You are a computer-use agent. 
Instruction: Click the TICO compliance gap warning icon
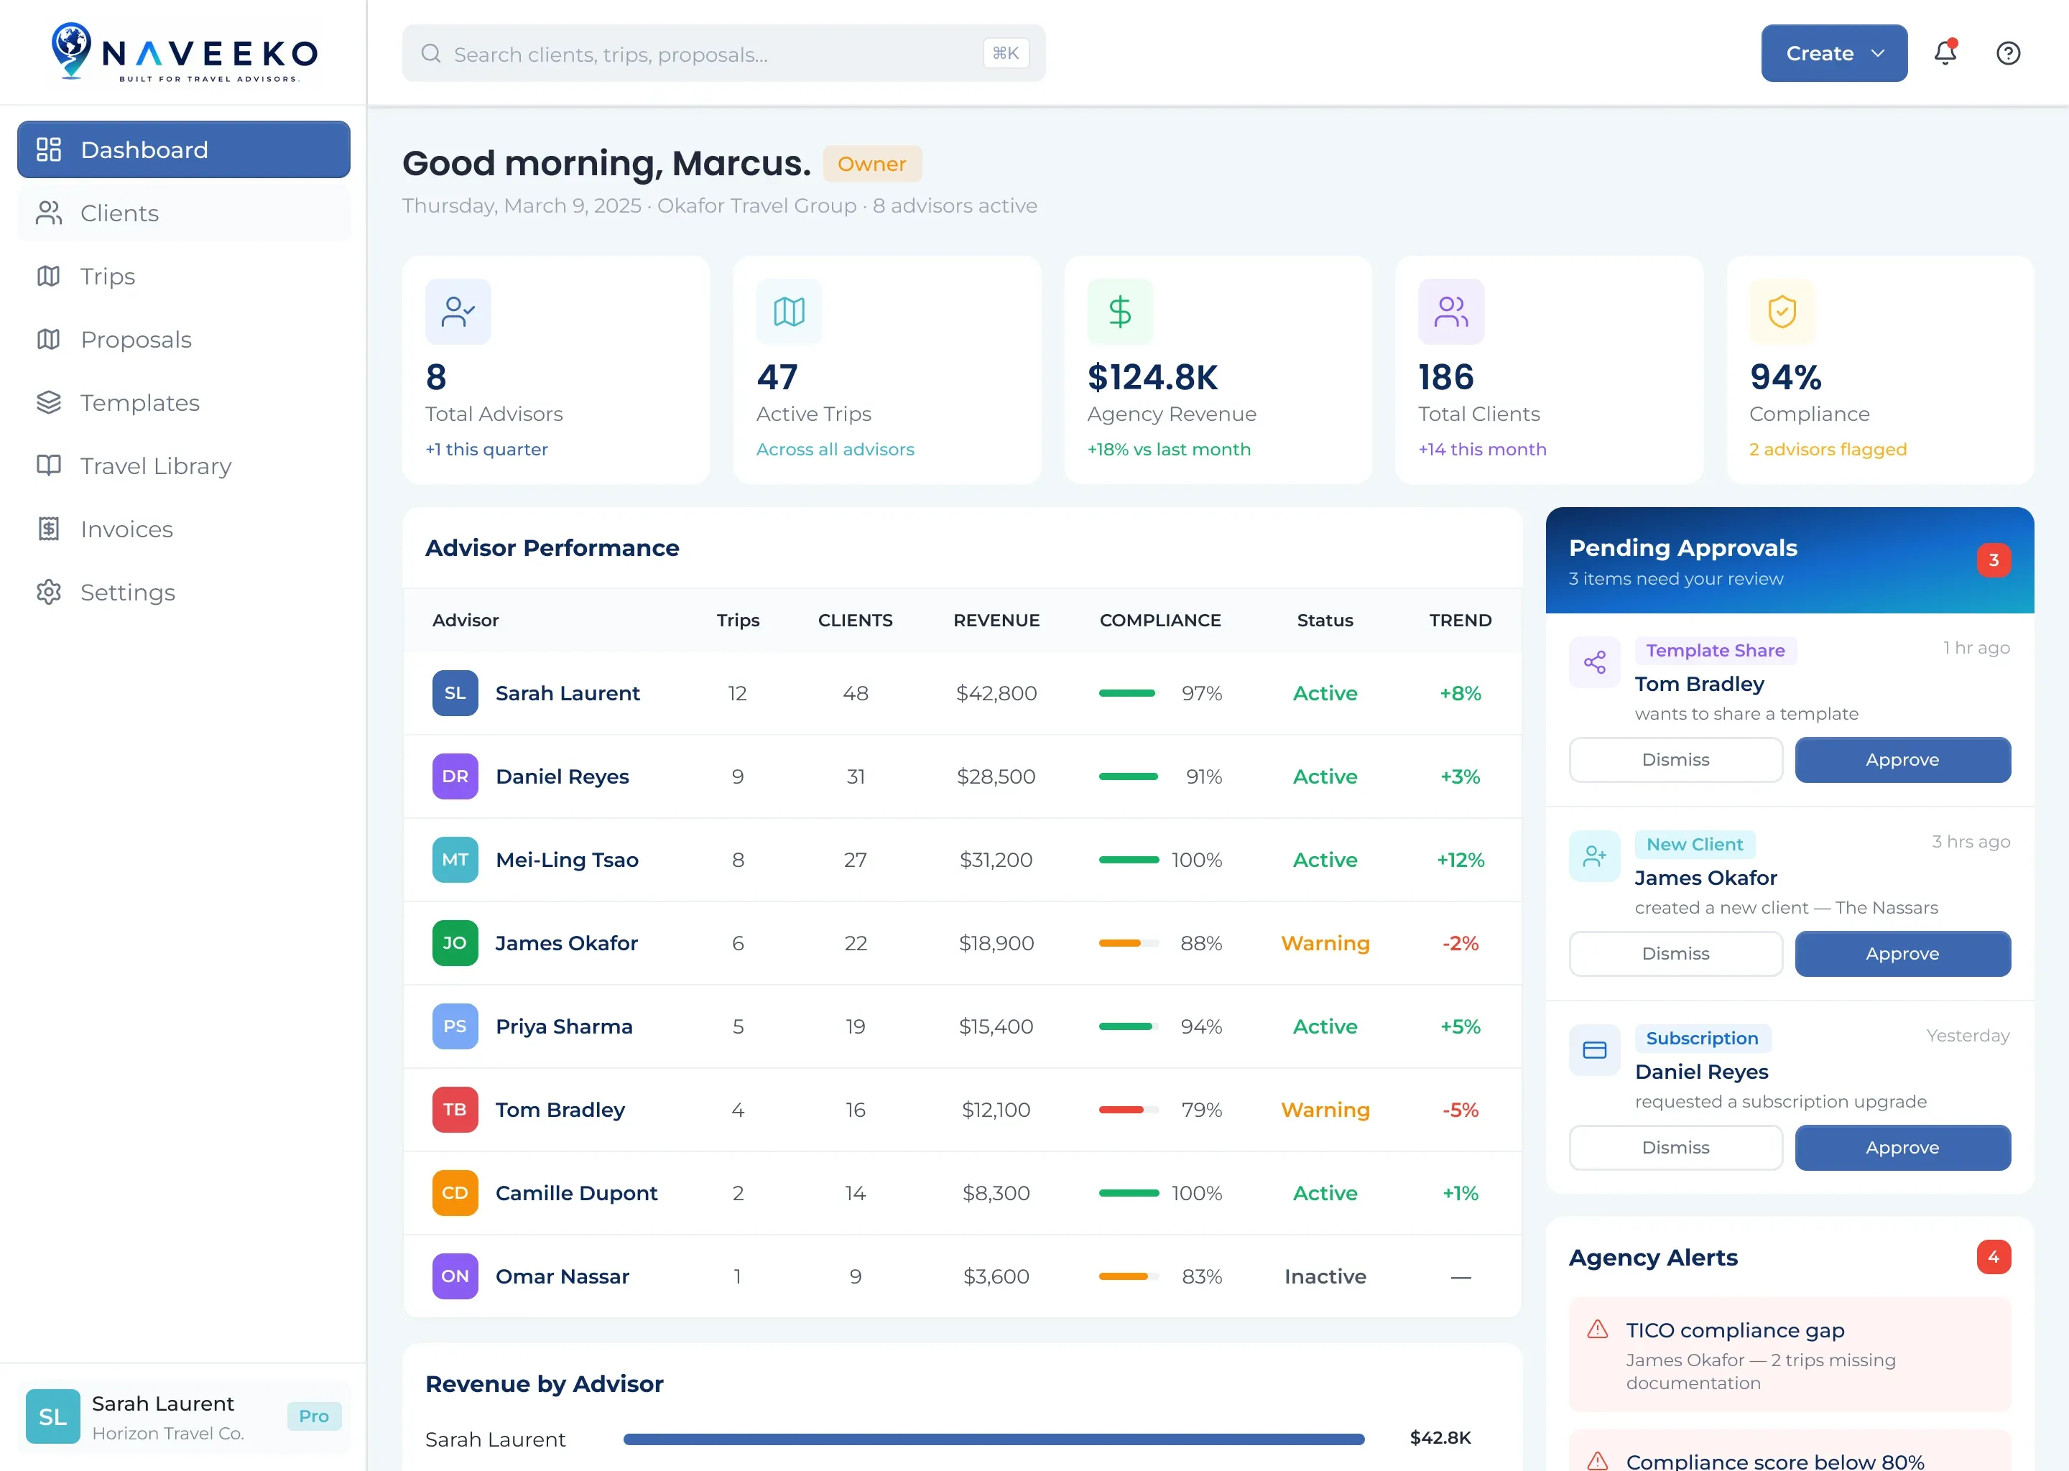click(1598, 1329)
